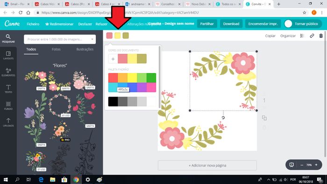Zoom in with the plus icon

(x=316, y=165)
